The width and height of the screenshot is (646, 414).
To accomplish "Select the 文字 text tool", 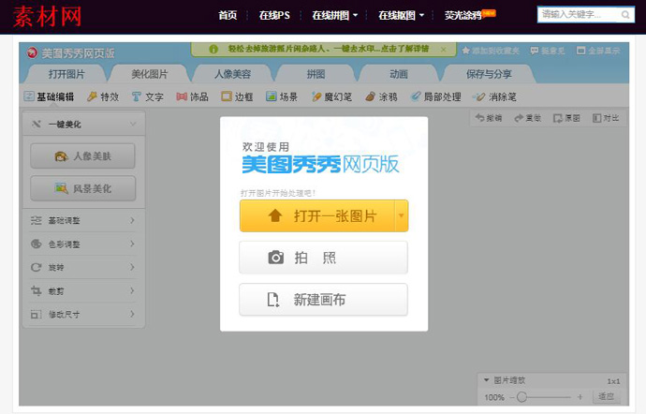I will [148, 96].
